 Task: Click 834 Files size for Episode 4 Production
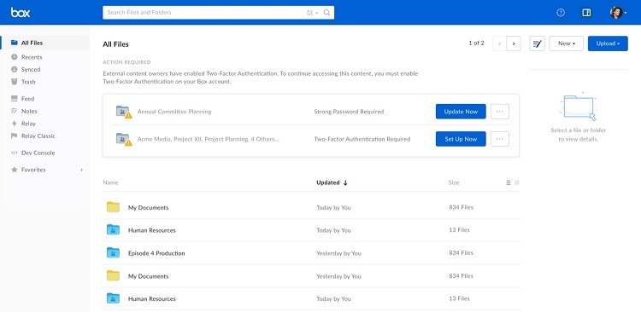click(462, 253)
